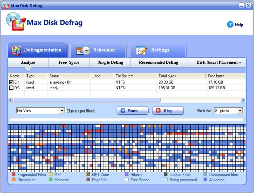Viewport: 254px width, 193px height.
Task: Click the "analyzing - 0%" status cell
Action: [61, 82]
